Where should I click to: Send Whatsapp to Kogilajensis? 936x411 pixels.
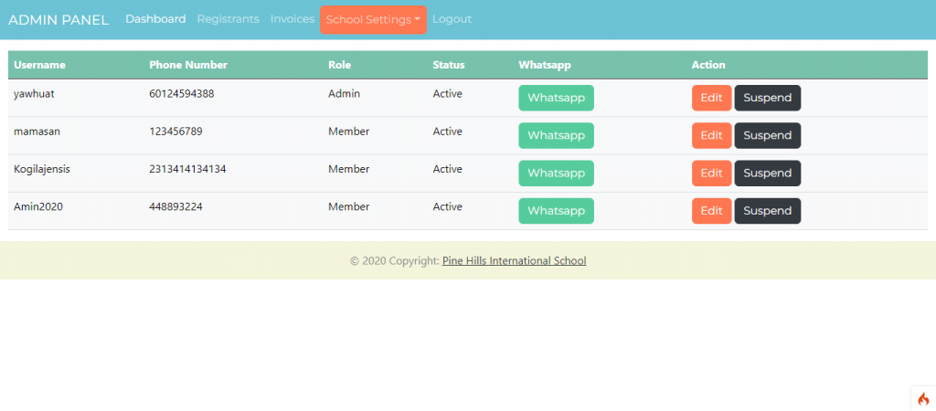click(x=556, y=174)
